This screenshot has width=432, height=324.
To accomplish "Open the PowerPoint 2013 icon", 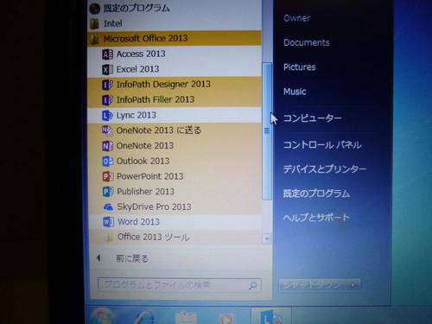I will [x=108, y=176].
